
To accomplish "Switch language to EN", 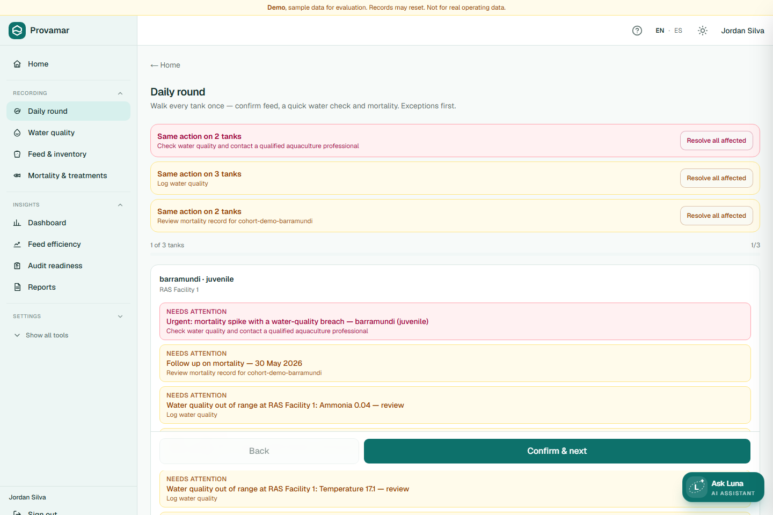I will click(x=660, y=31).
